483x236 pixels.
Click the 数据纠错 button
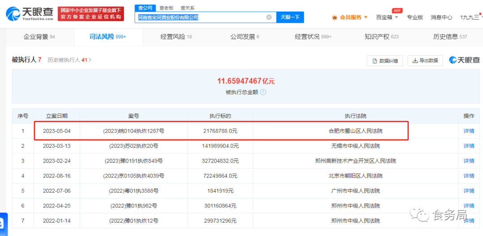pos(385,61)
